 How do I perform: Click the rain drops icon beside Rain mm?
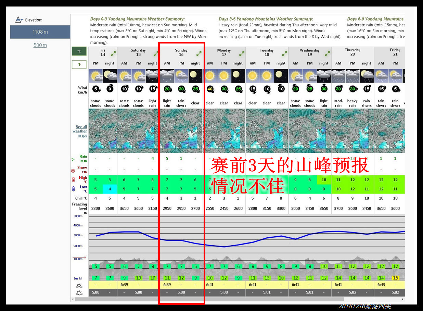coord(73,159)
